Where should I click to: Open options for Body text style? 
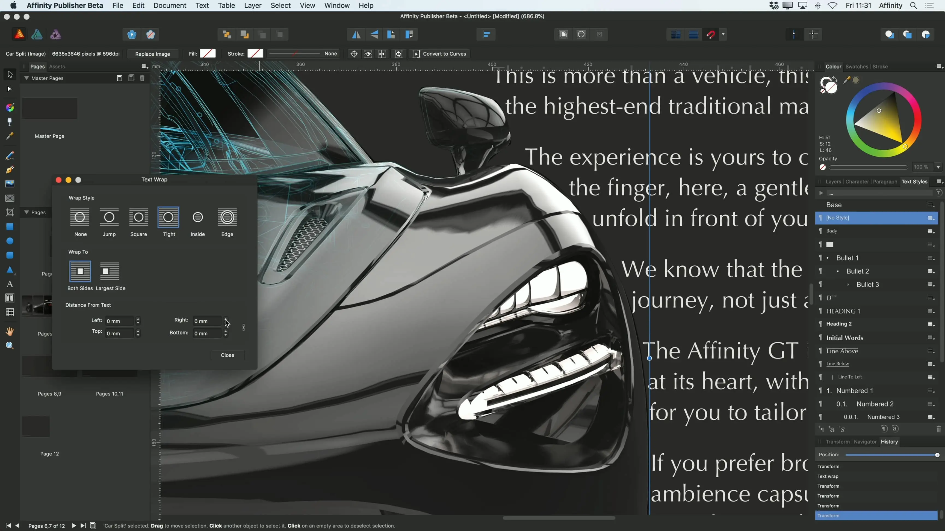[x=931, y=231]
